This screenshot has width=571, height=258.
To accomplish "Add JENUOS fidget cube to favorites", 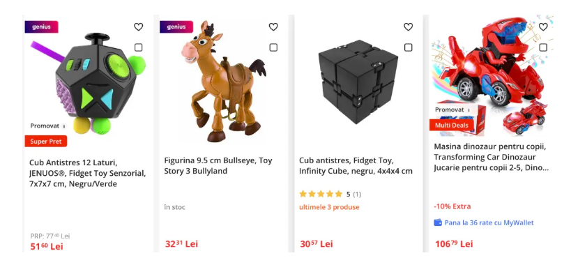I will pos(138,27).
